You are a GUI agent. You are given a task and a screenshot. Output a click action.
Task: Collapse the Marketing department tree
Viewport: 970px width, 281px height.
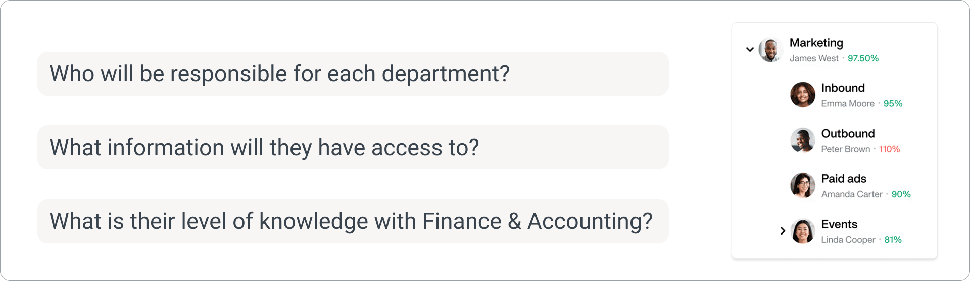click(750, 50)
